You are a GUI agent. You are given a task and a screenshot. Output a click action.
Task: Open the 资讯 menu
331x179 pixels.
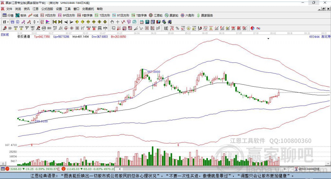click(x=27, y=9)
